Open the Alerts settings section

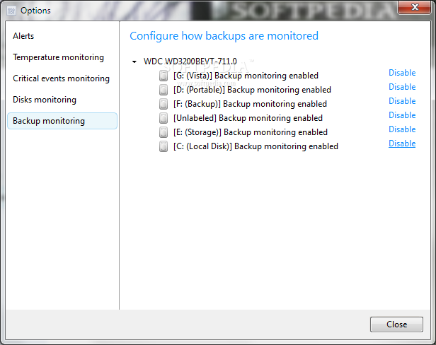tap(23, 36)
